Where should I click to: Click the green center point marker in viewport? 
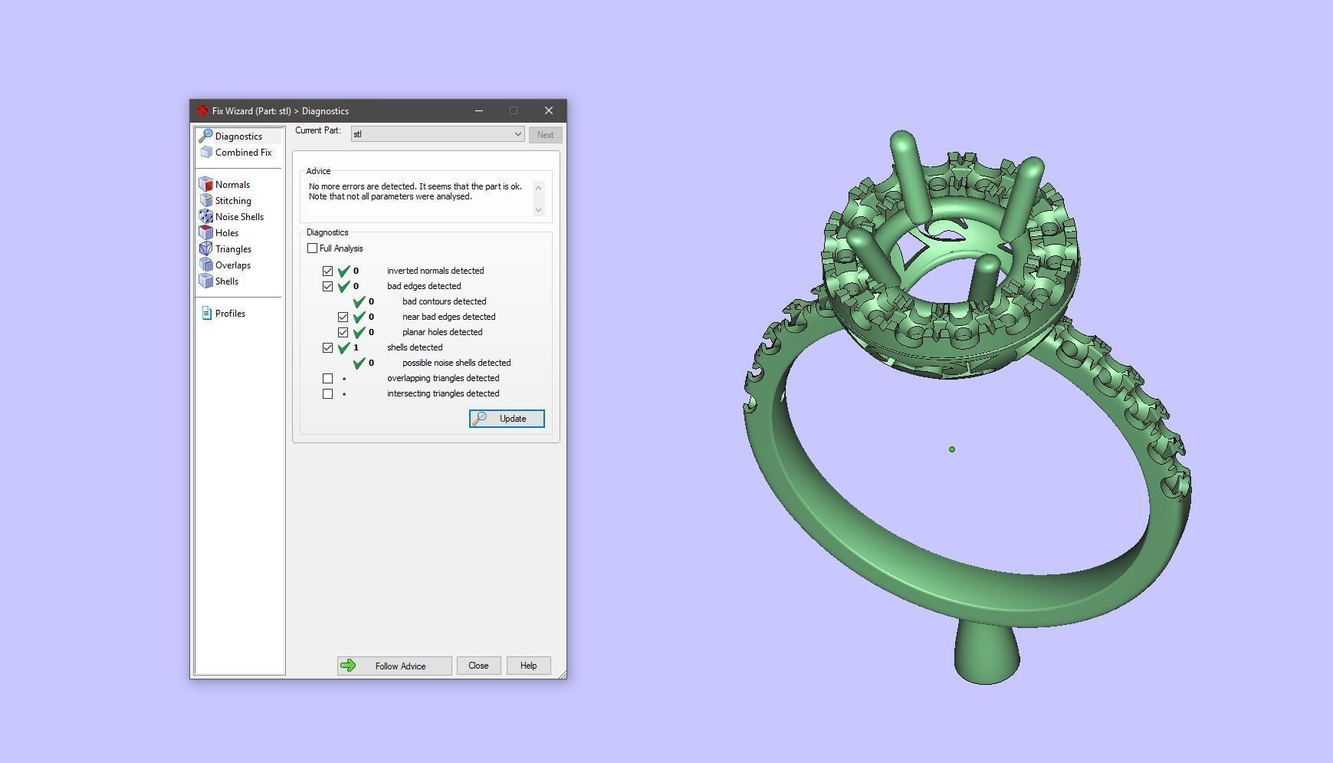[x=952, y=449]
